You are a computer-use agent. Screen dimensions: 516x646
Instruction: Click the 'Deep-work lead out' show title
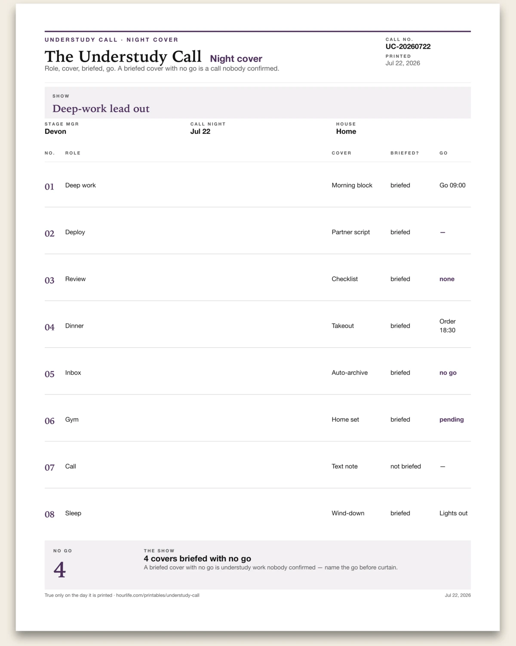(101, 109)
